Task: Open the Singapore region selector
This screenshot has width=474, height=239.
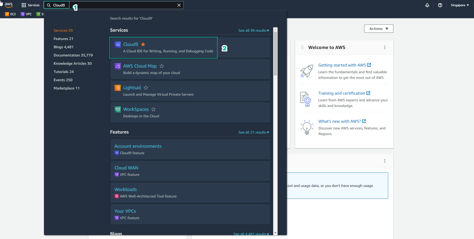Action: coord(460,5)
